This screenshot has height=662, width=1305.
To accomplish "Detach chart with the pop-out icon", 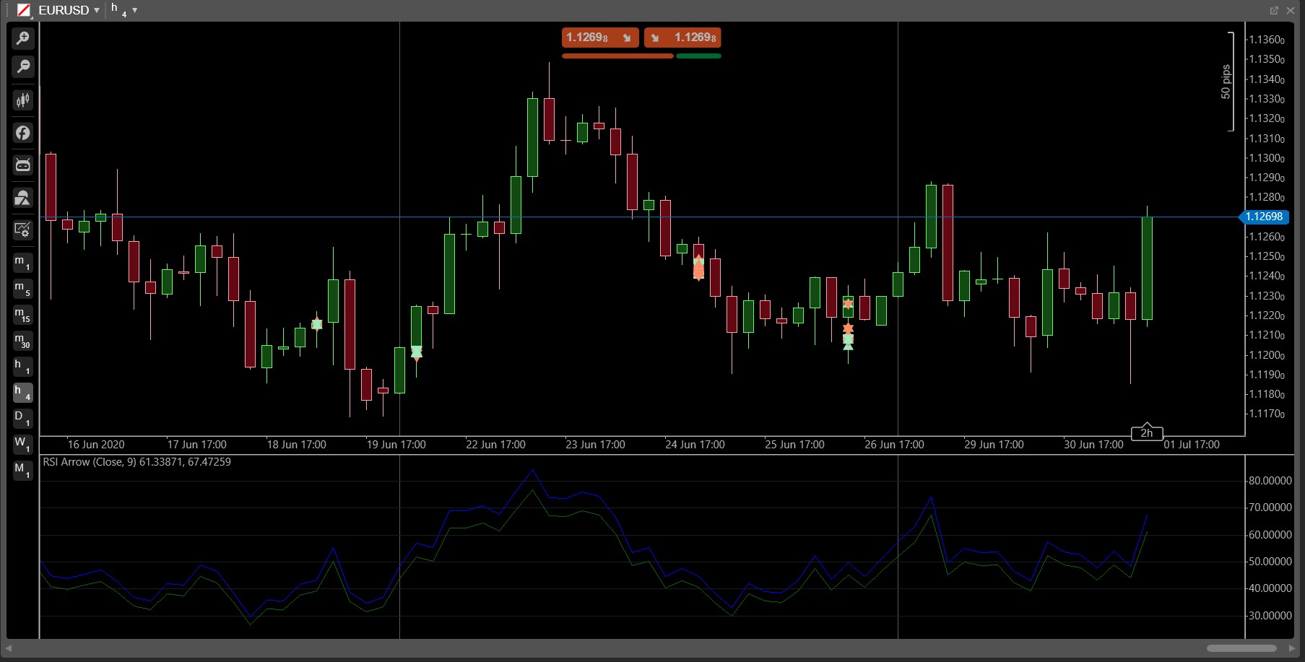I will click(x=1274, y=10).
